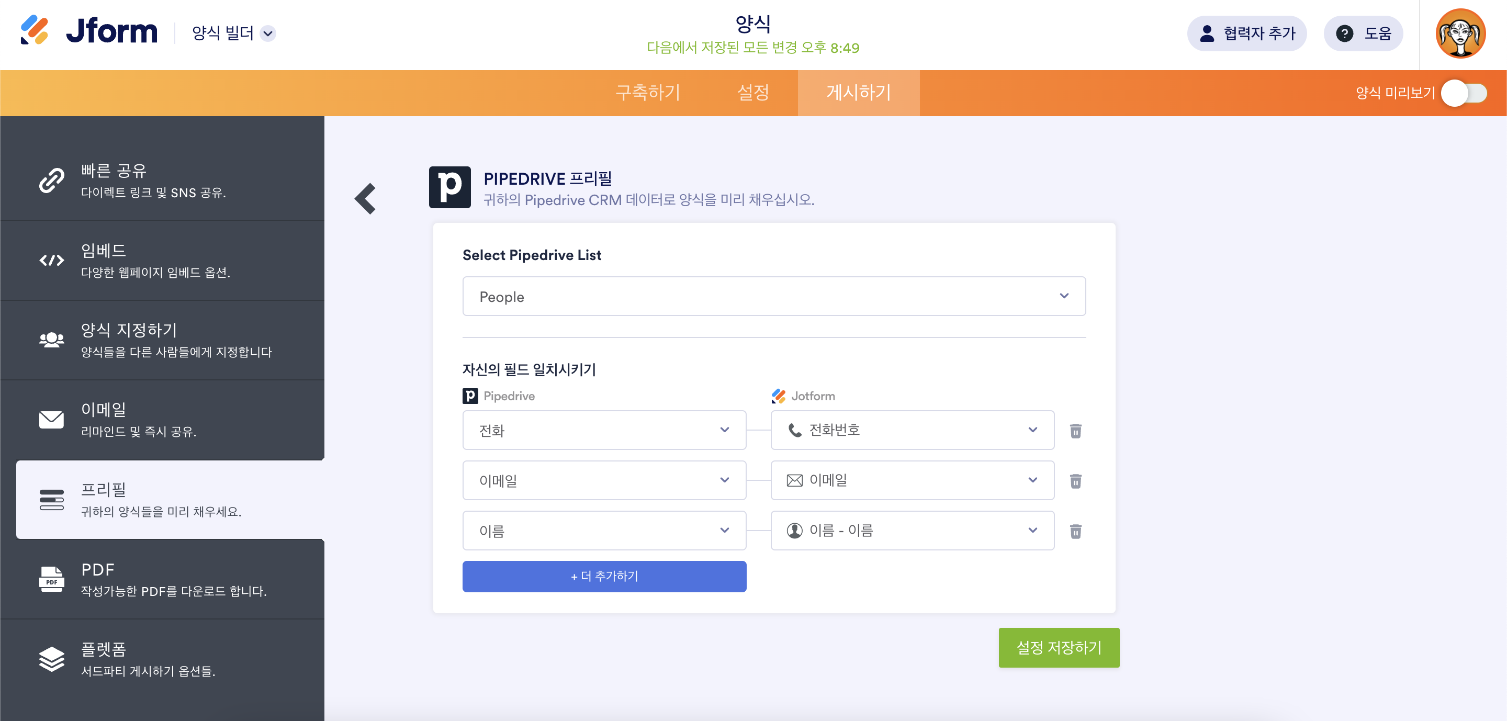
Task: Switch to the 설정 tab
Action: (753, 93)
